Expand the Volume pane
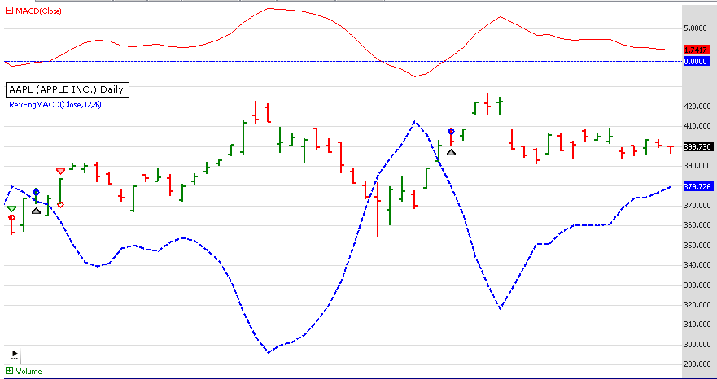 point(9,371)
